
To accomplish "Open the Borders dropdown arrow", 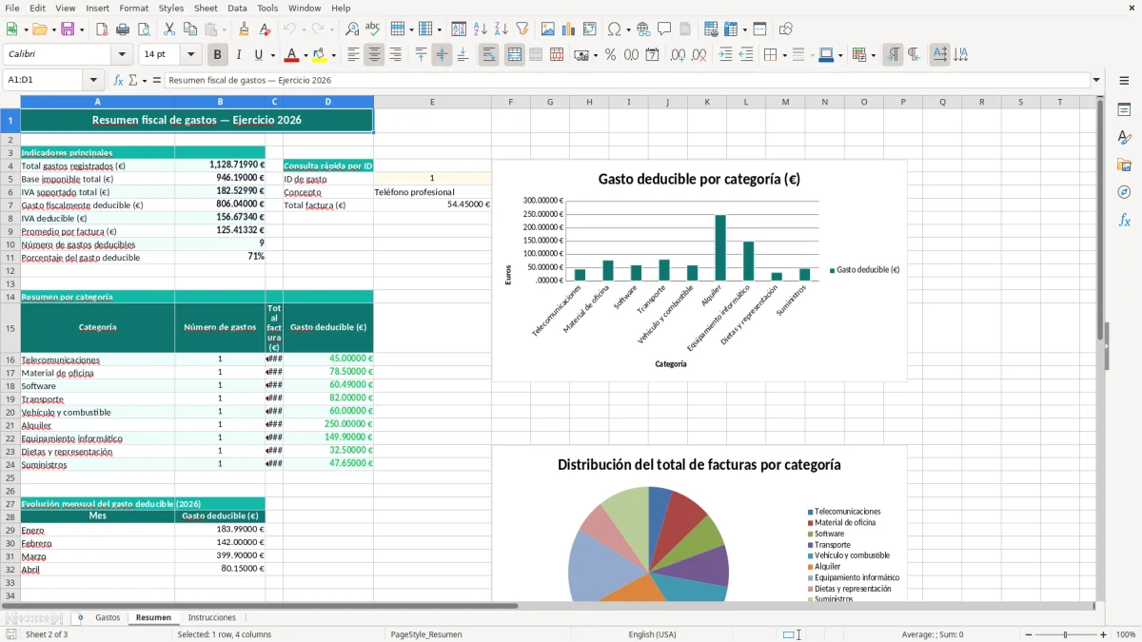I will pyautogui.click(x=784, y=55).
